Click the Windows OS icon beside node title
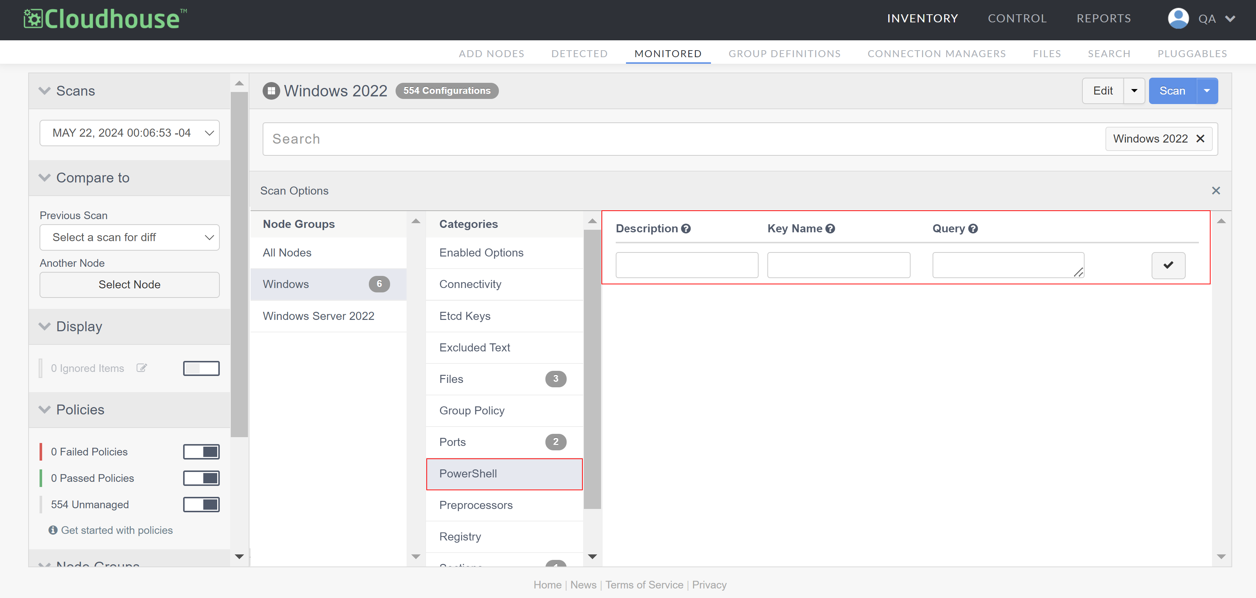The image size is (1256, 598). point(271,91)
